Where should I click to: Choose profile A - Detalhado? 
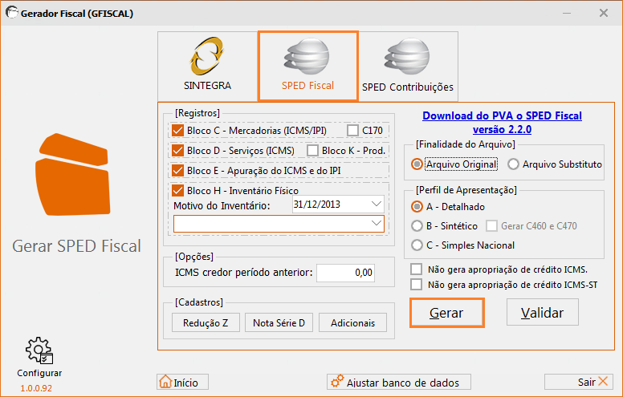click(x=417, y=206)
